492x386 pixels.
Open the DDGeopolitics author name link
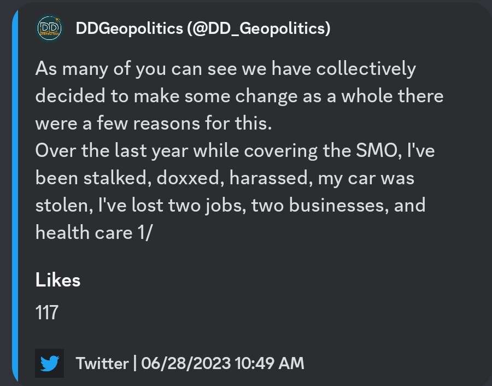coord(129,28)
